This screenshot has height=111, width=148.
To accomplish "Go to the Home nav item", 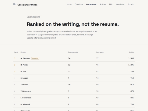I will tap(69, 4).
